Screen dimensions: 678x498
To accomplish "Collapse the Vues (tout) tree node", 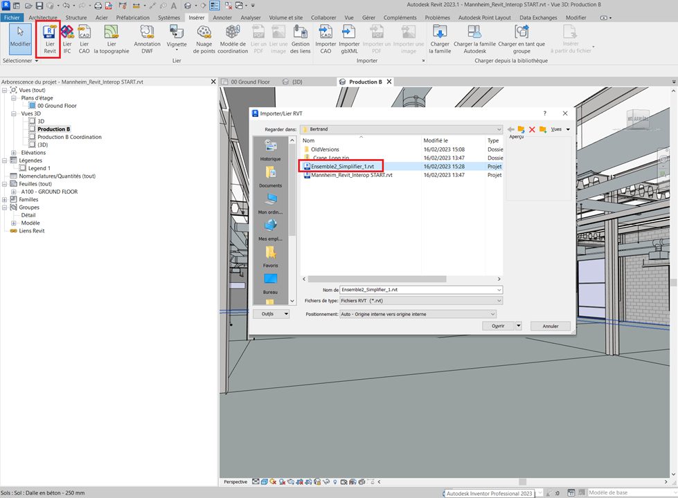I will [4, 90].
